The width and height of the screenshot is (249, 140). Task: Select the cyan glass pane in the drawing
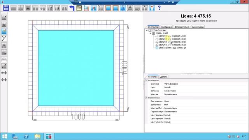pos(76,68)
